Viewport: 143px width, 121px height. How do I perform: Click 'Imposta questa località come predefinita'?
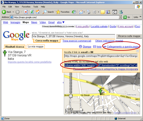coord(30,62)
